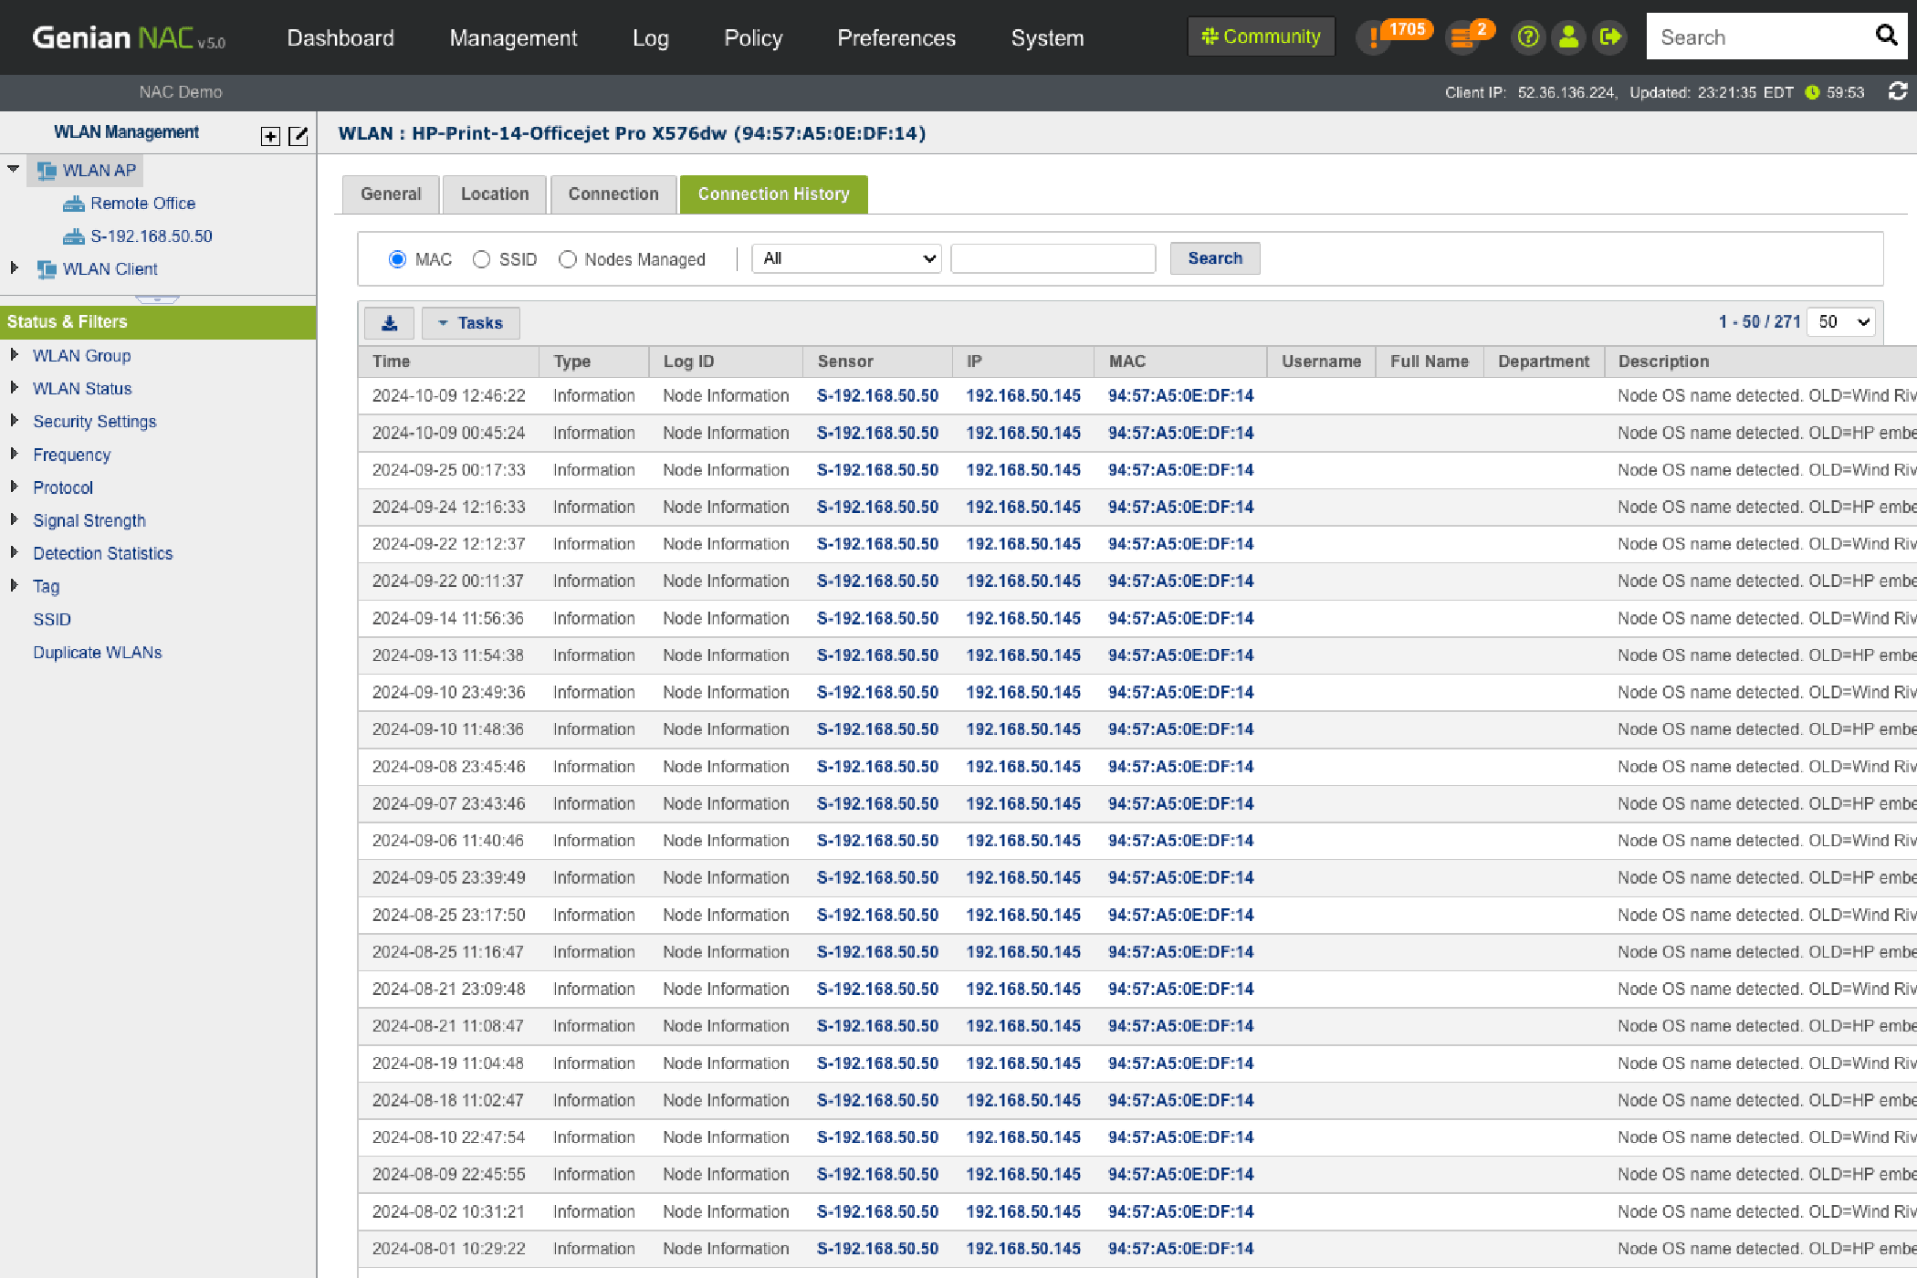Click the edit pencil icon in WLAN Management
The image size is (1917, 1278).
298,136
